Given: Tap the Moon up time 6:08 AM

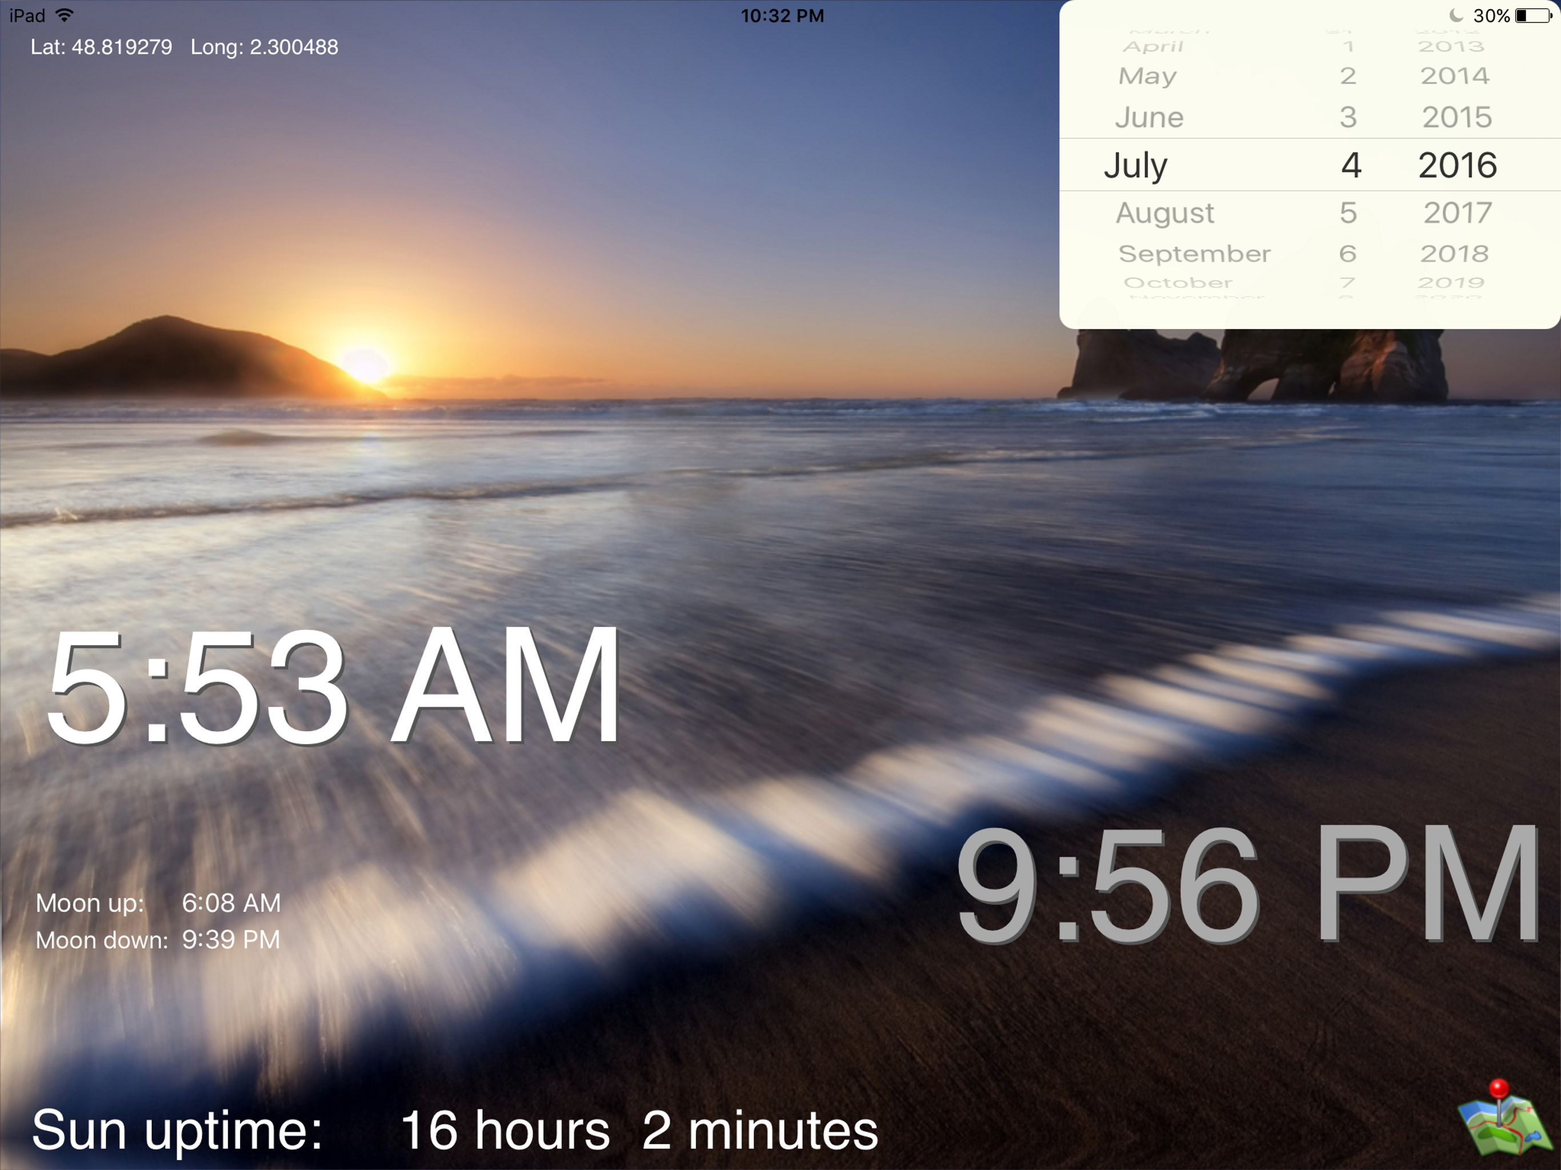Looking at the screenshot, I should (x=231, y=903).
